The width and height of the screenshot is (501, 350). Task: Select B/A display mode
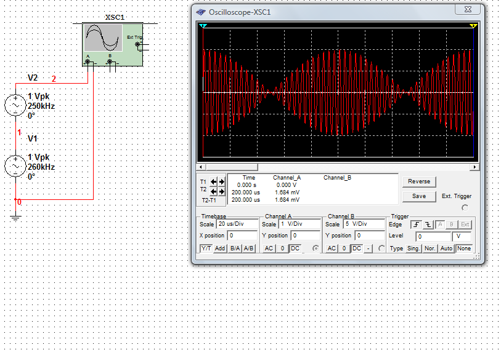coord(235,249)
